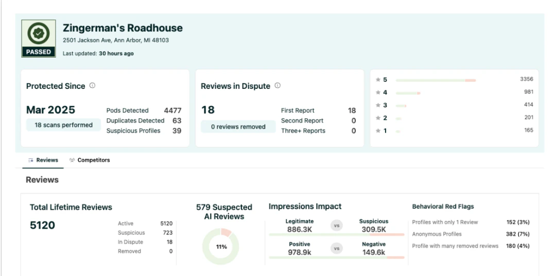This screenshot has width=557, height=276.
Task: Click the First Report label
Action: (298, 111)
